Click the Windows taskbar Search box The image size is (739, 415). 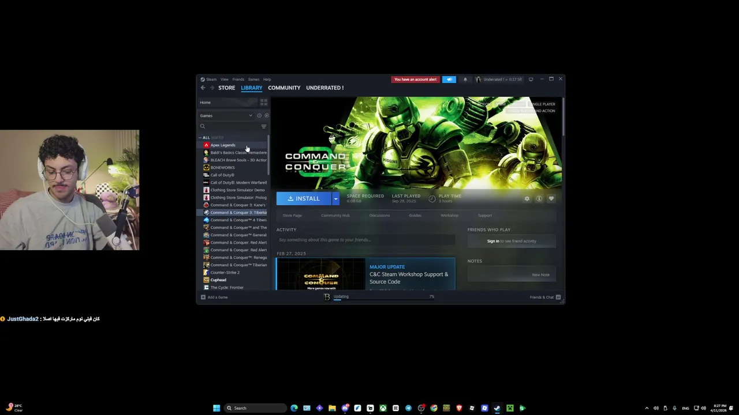tap(255, 408)
